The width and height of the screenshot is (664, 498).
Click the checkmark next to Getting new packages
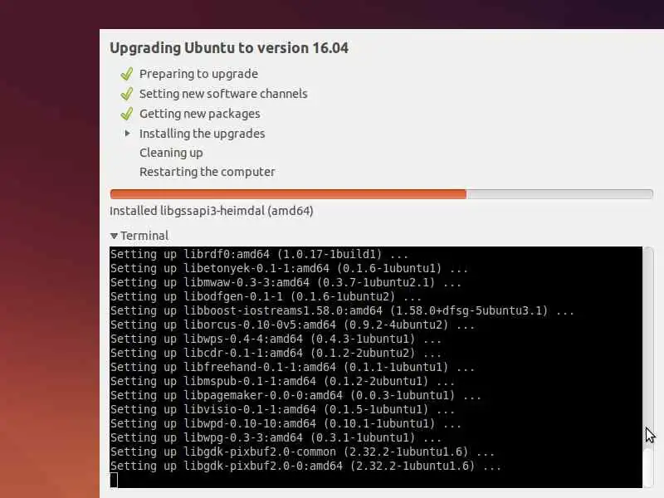pyautogui.click(x=127, y=114)
